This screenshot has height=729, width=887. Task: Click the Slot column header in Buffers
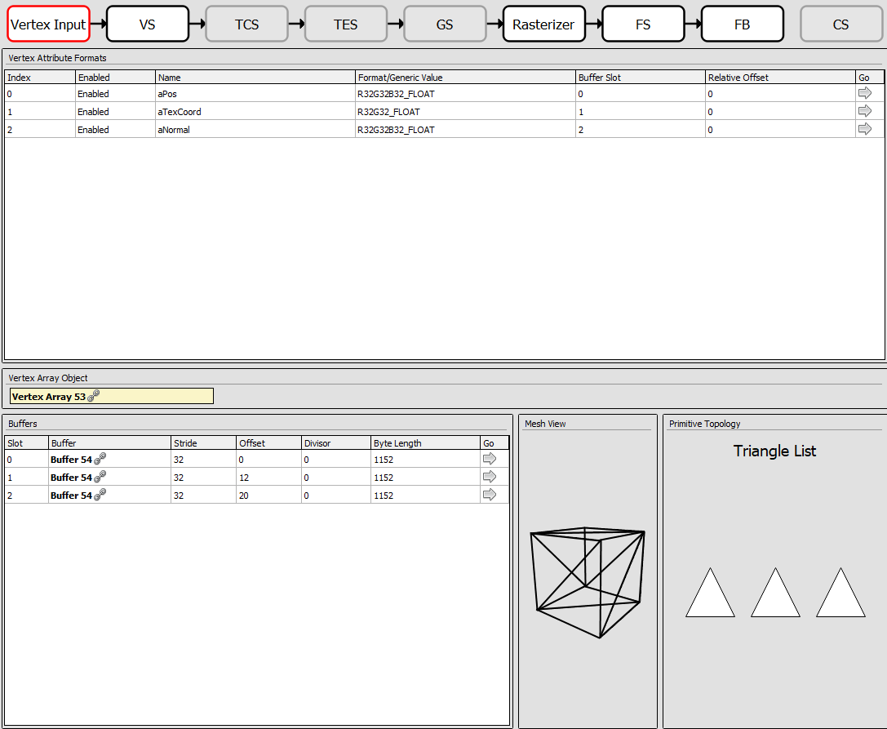[x=27, y=443]
